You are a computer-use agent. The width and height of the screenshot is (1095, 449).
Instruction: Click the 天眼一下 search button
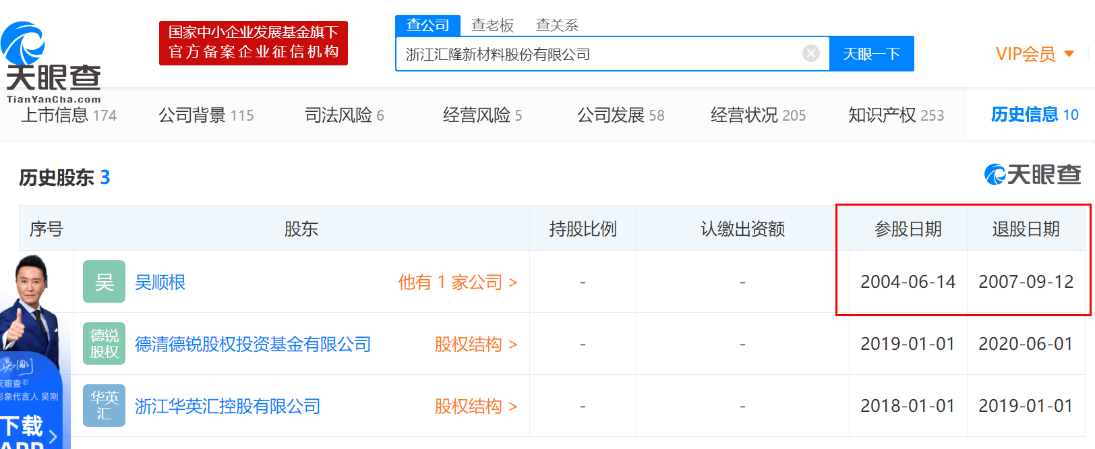pyautogui.click(x=872, y=54)
